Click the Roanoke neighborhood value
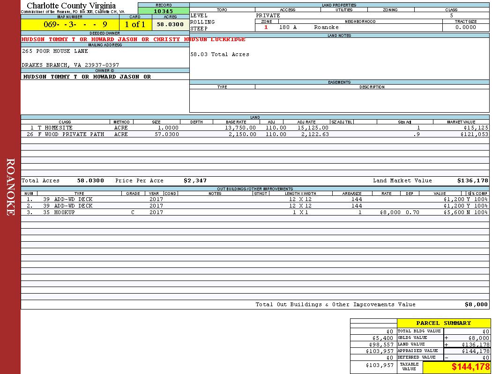This screenshot has width=492, height=374. 326,28
